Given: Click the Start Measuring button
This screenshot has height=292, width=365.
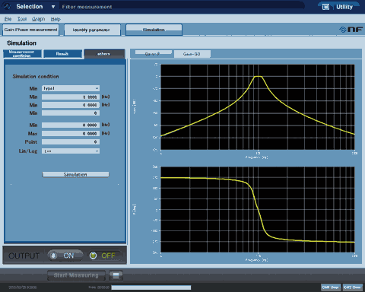Looking at the screenshot, I should pos(76,275).
